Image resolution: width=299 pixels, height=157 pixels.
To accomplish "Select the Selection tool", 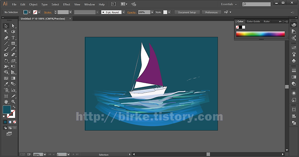I will coord(6,26).
